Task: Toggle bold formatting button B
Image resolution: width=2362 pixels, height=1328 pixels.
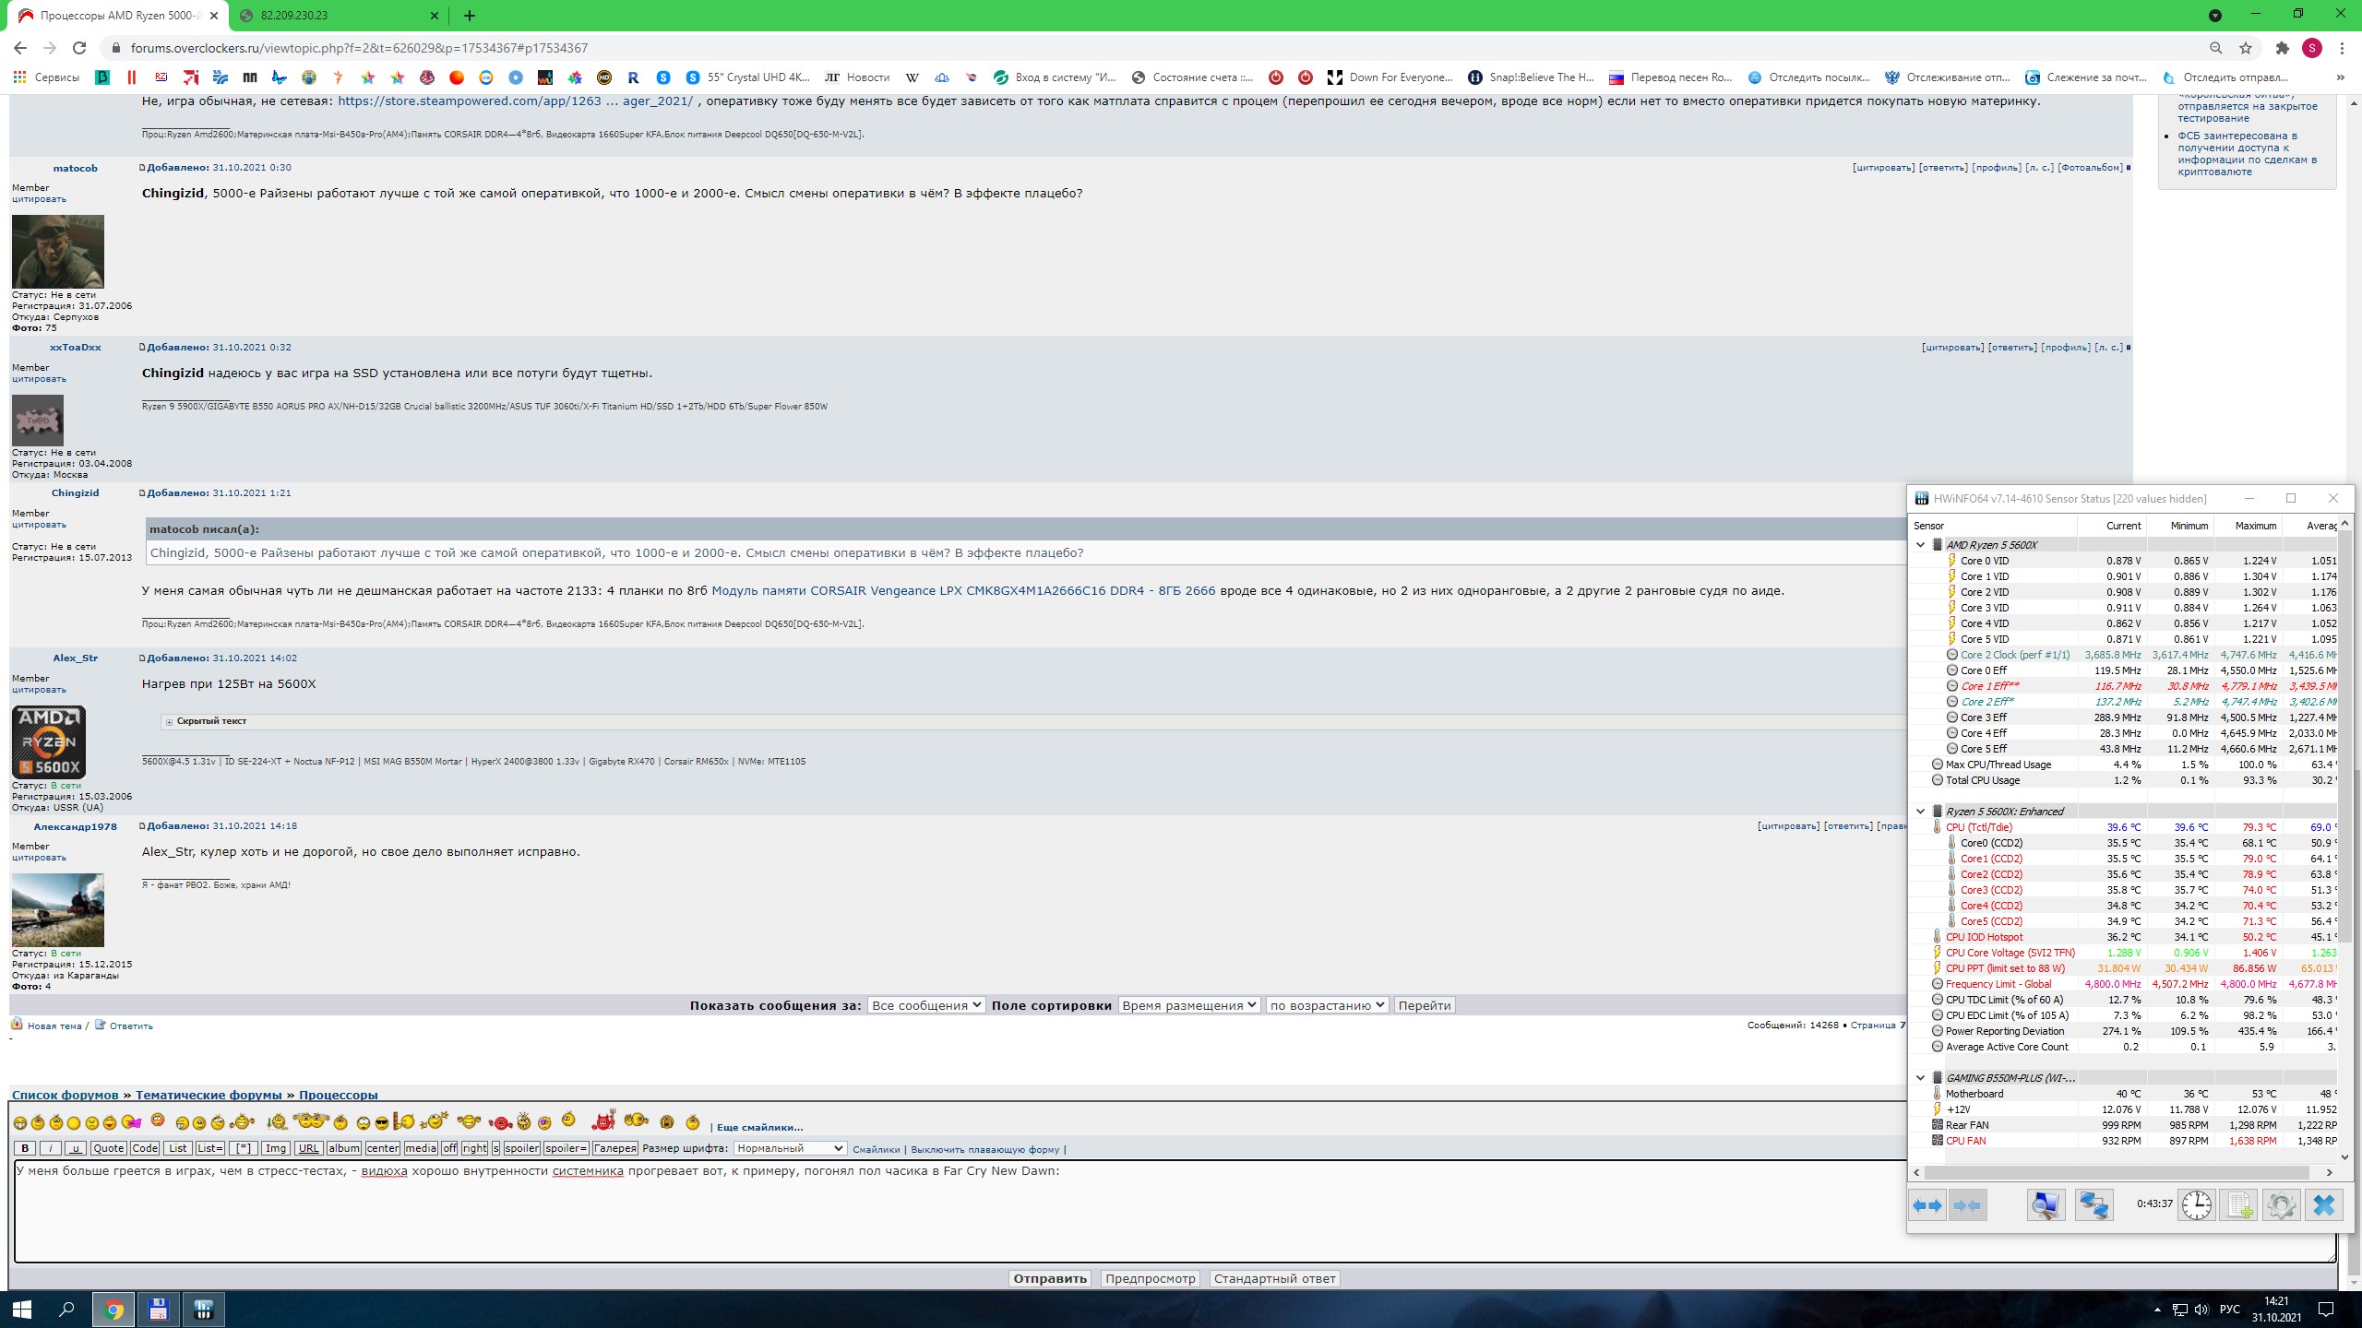Action: point(25,1149)
